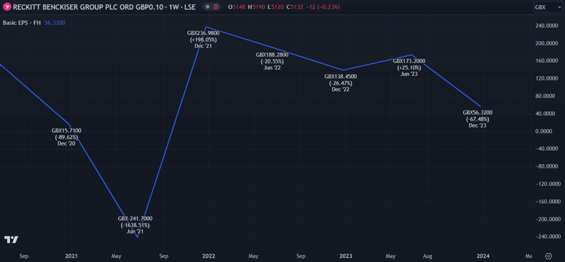The image size is (565, 262).
Task: Click the 56.3200 indicator value in legend
Action: 55,22
